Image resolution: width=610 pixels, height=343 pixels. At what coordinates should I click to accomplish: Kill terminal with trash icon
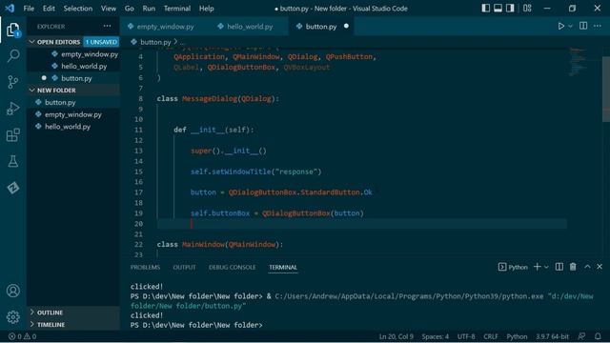click(573, 267)
